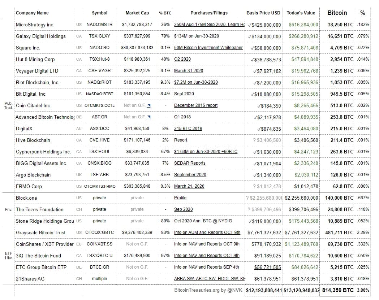Open Tezos Foundation 'Sep 2020' link
This screenshot has width=379, height=300.
[184, 209]
